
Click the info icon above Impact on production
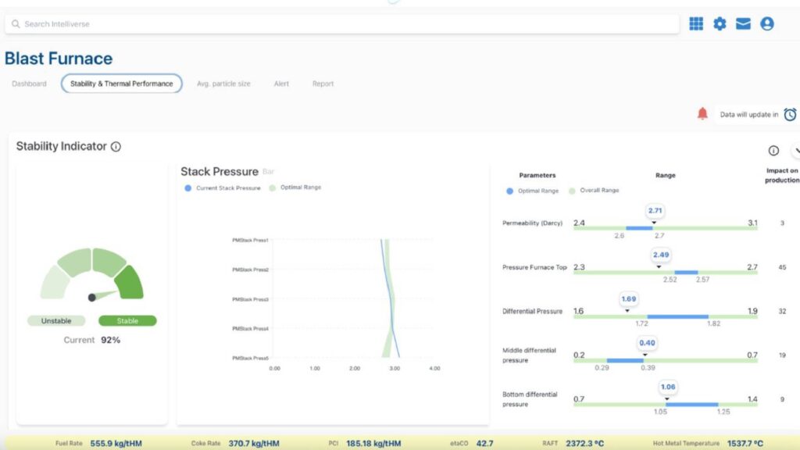click(773, 151)
